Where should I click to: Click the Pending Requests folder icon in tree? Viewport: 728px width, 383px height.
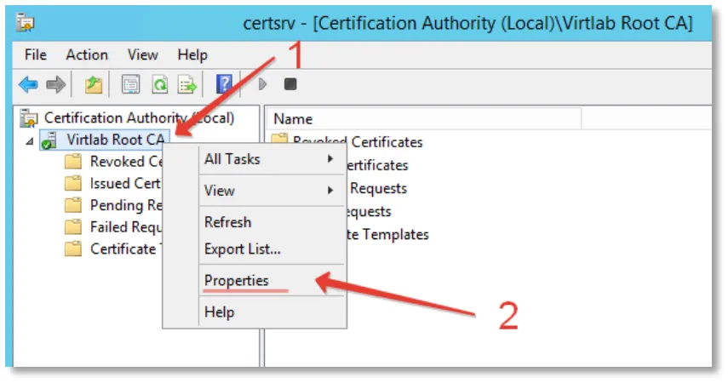pos(73,205)
